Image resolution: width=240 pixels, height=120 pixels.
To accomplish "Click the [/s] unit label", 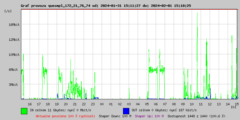I will (8, 11).
